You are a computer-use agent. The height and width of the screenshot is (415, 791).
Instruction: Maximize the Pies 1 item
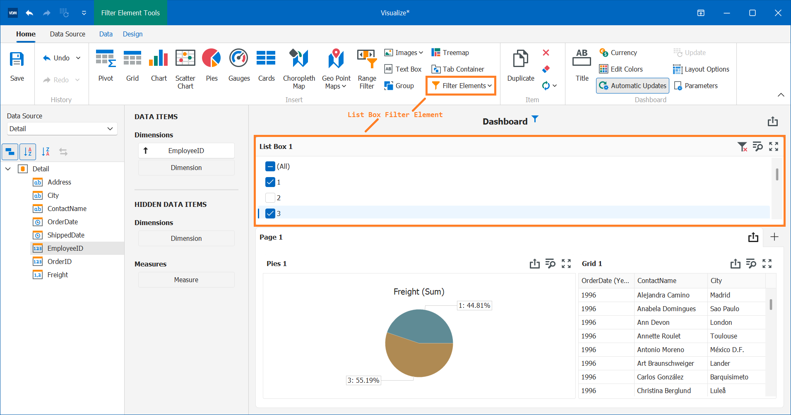(x=566, y=264)
